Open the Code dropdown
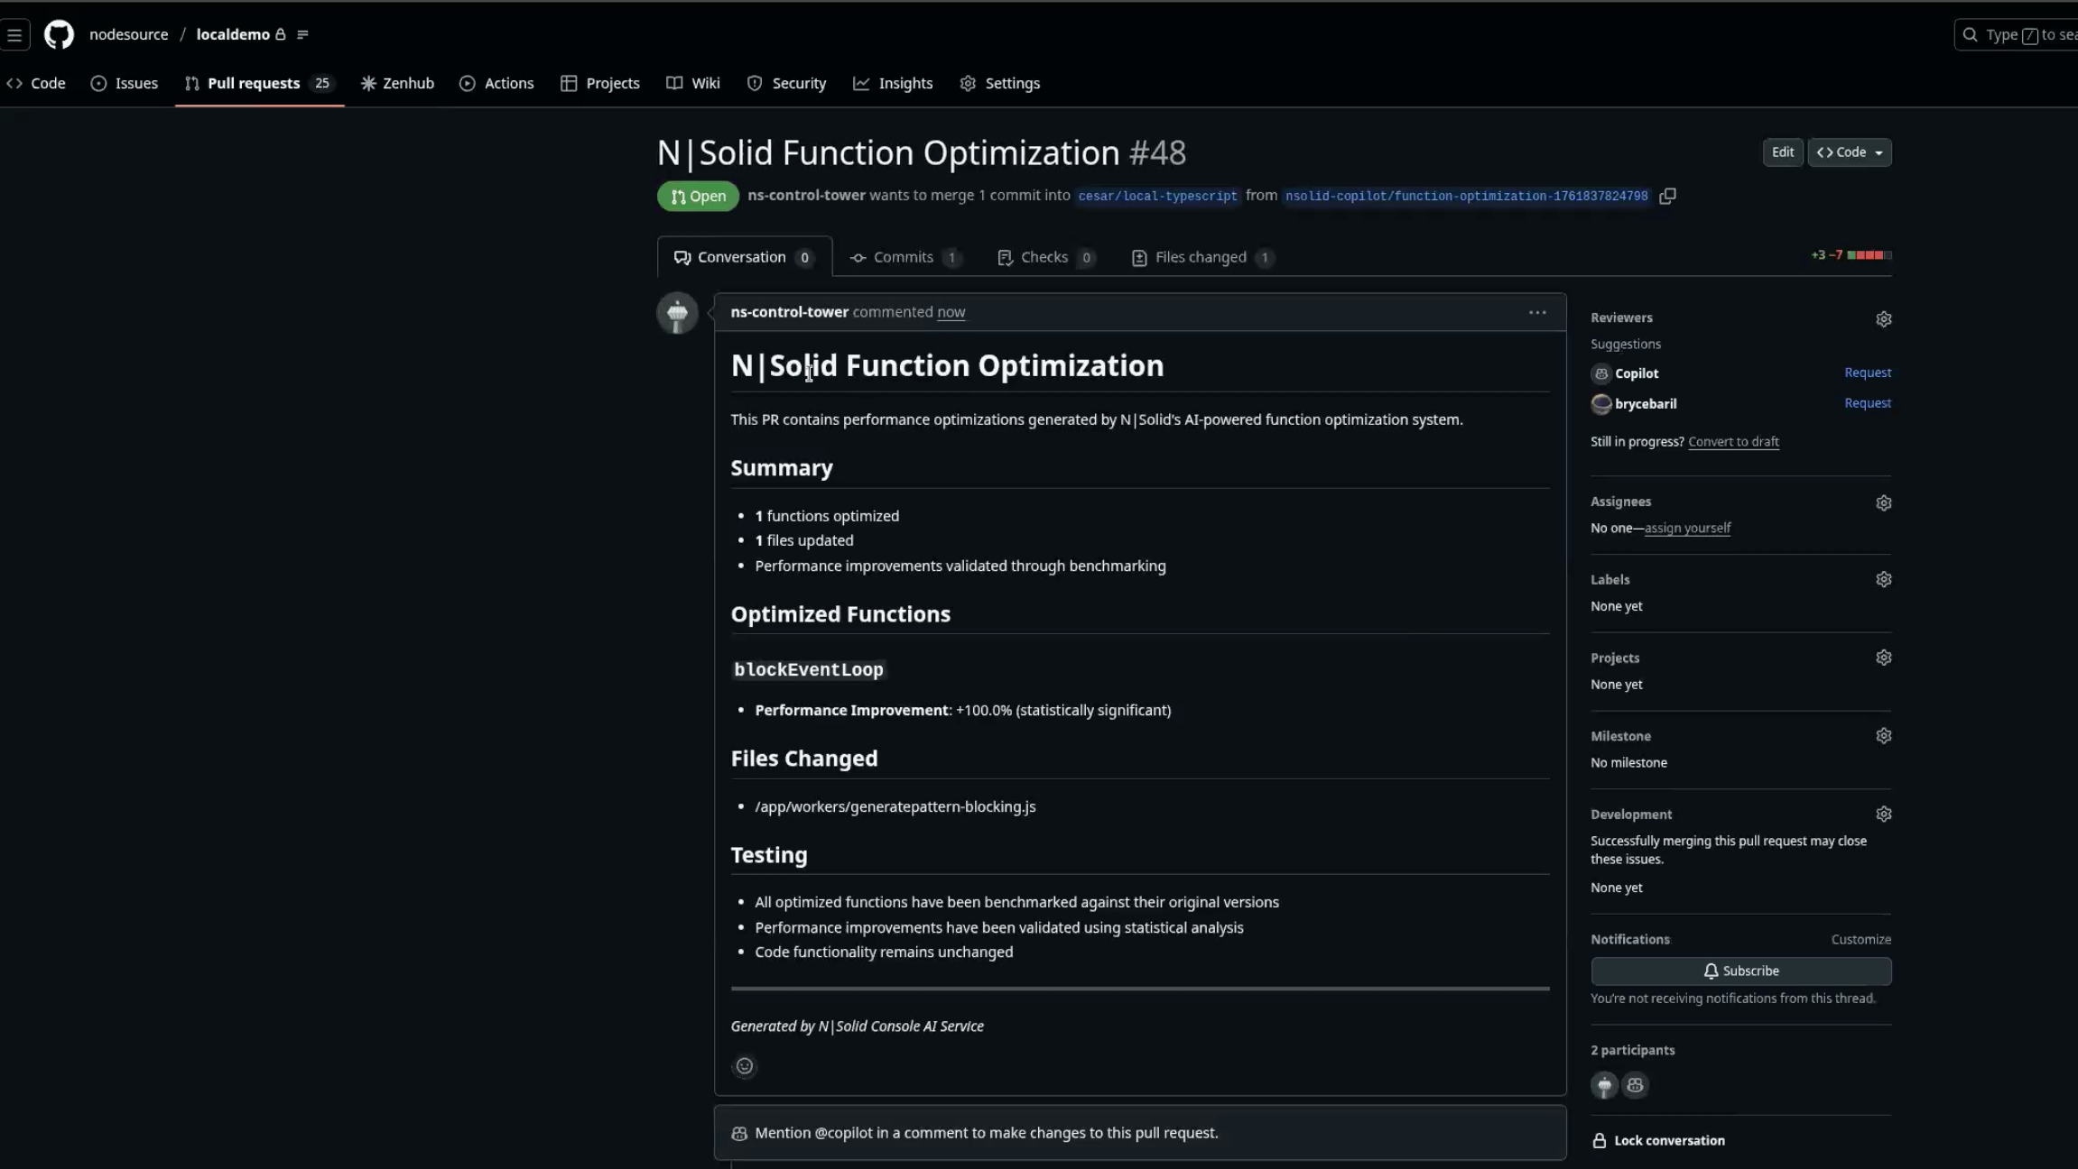Viewport: 2078px width, 1169px height. click(1849, 152)
